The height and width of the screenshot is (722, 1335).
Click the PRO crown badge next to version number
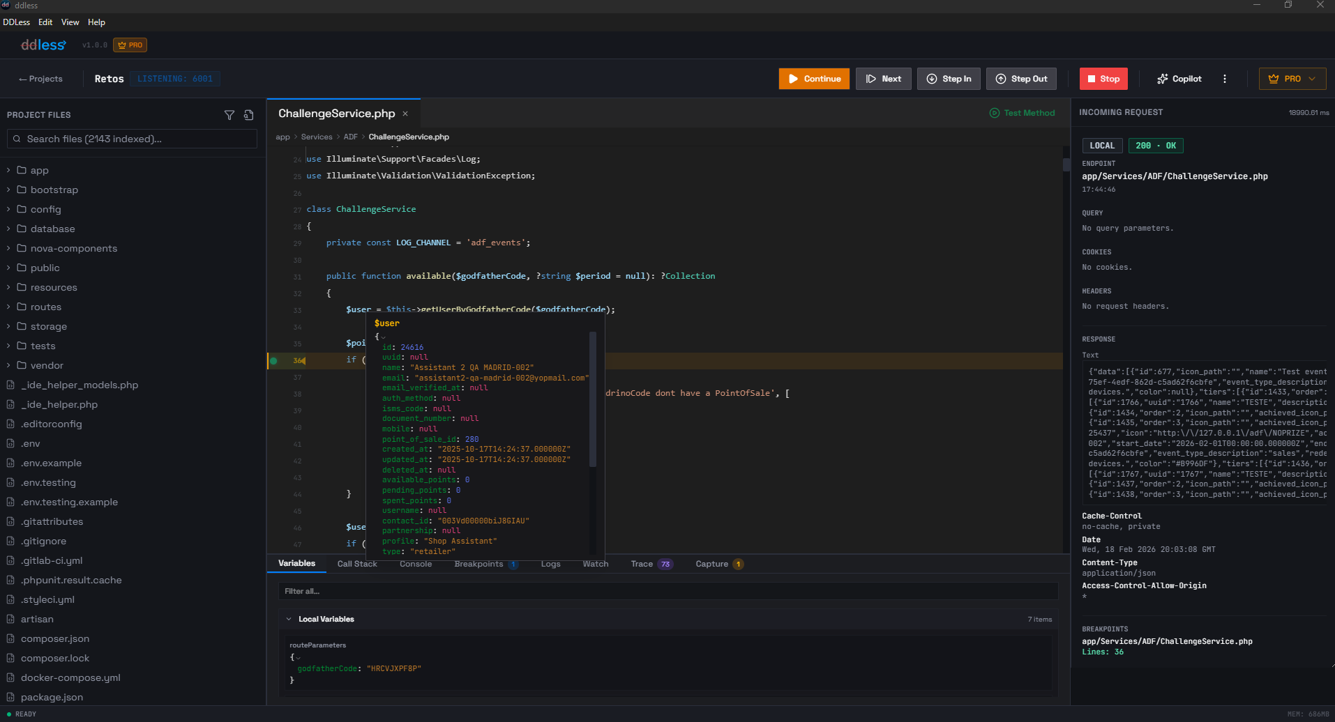click(130, 45)
